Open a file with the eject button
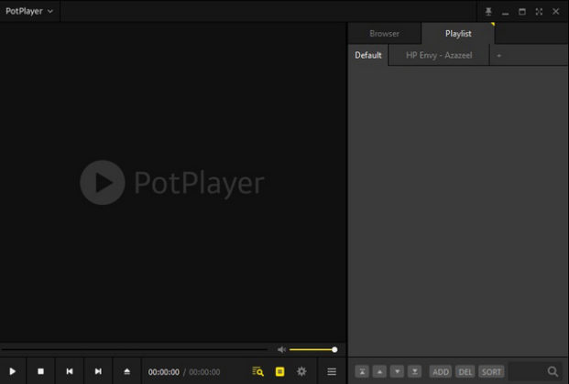The height and width of the screenshot is (384, 569). click(126, 371)
